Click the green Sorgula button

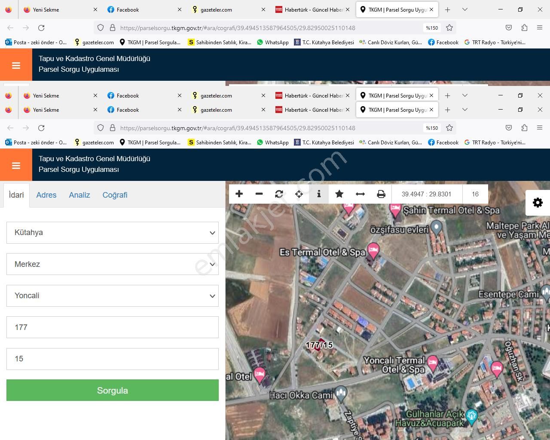point(113,390)
